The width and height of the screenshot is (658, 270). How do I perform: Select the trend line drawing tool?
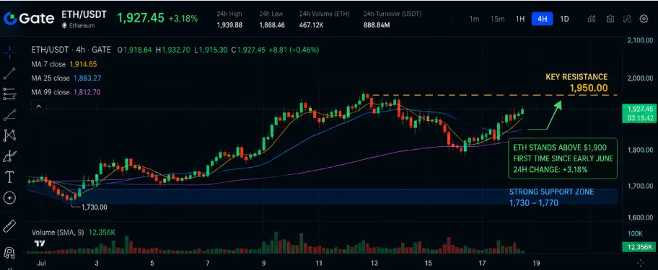tap(9, 73)
